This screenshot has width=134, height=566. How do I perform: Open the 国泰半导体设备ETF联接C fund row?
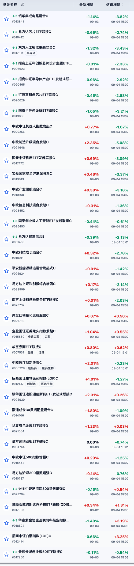pyautogui.click(x=67, y=113)
